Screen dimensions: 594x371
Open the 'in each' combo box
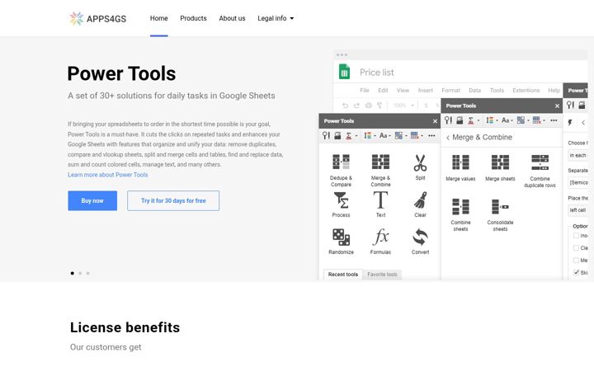[577, 155]
